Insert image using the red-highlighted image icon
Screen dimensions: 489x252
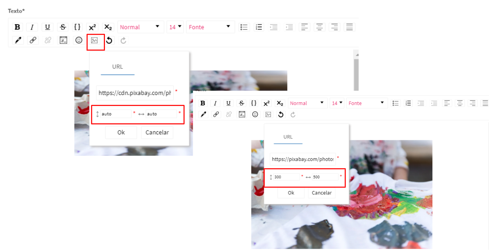[x=95, y=40]
